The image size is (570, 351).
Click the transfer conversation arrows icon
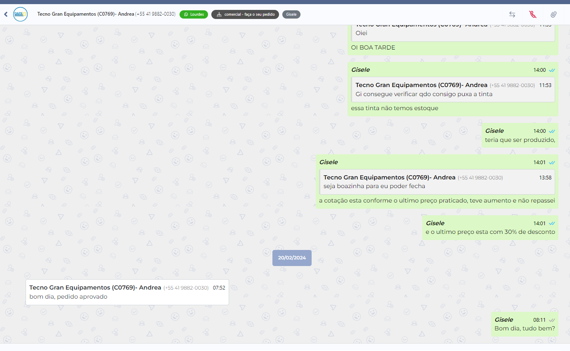pyautogui.click(x=512, y=14)
